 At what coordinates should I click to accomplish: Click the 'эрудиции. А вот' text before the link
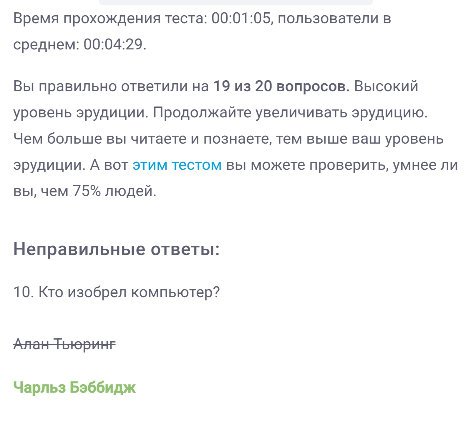(x=71, y=165)
